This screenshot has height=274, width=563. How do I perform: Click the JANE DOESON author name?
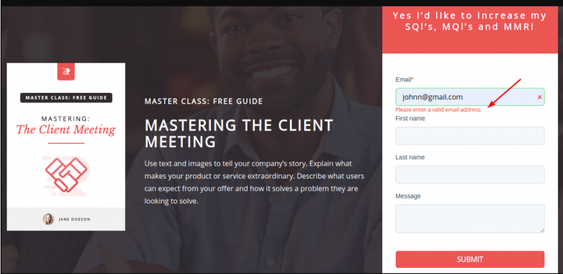tap(74, 220)
